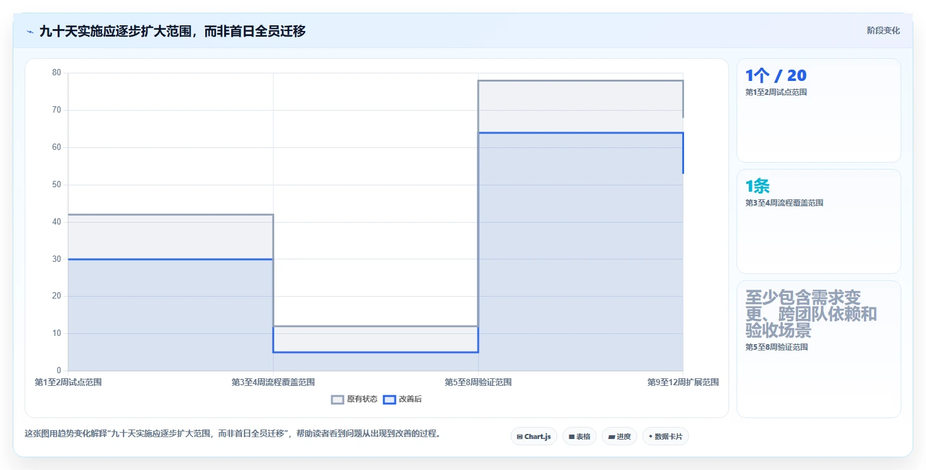
Task: Click the icon inside the 数据卡片 chip
Action: click(x=650, y=436)
